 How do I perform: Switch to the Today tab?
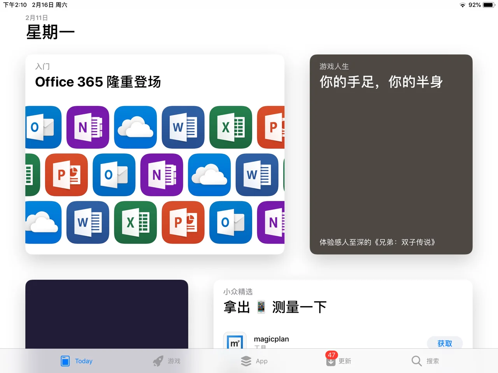77,361
